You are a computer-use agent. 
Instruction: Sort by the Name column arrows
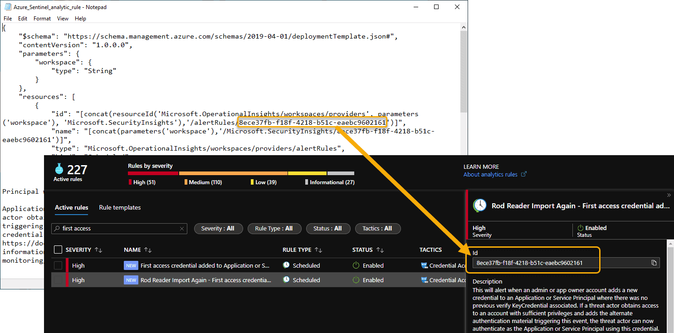click(x=148, y=250)
